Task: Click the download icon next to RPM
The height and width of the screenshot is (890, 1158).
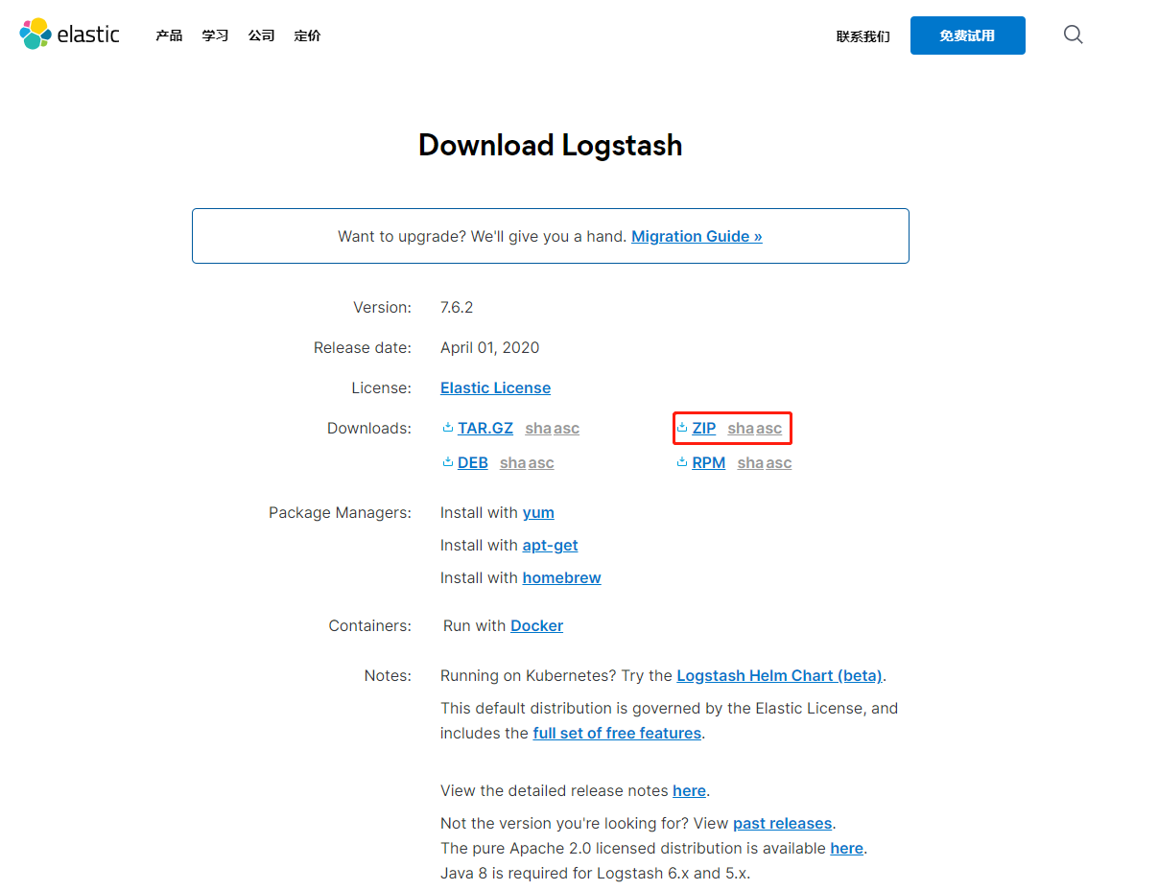Action: coord(683,462)
